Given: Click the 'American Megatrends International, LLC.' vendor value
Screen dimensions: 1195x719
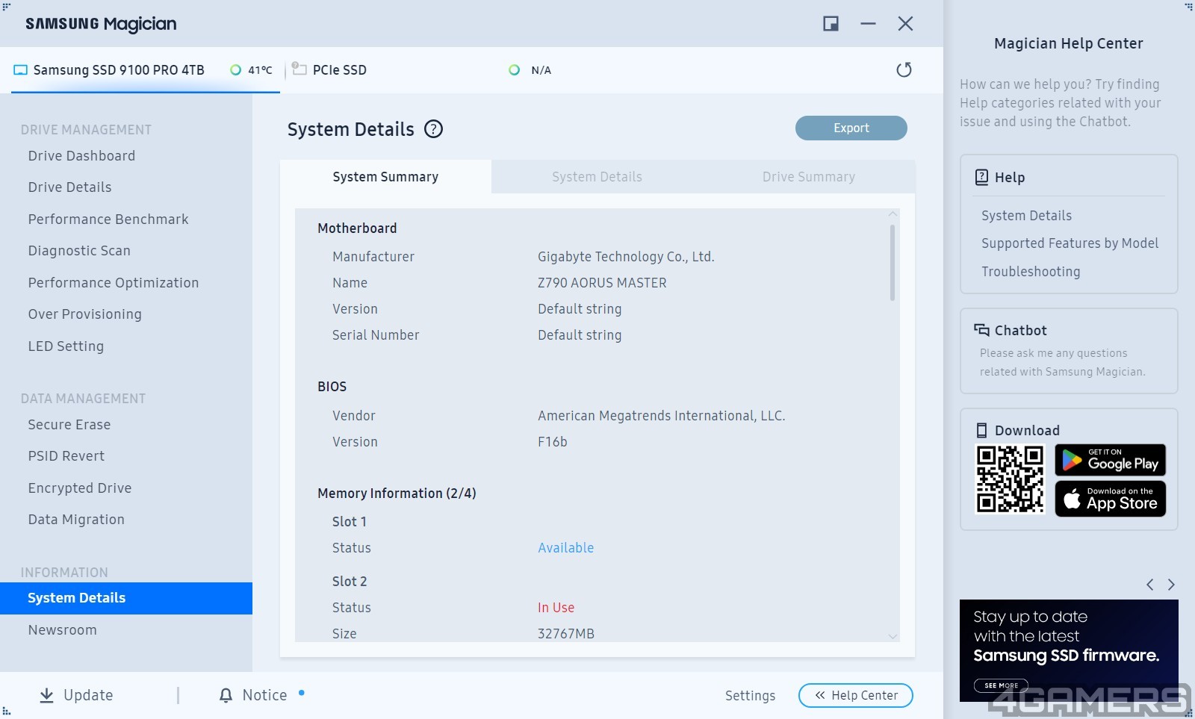Looking at the screenshot, I should (x=662, y=415).
